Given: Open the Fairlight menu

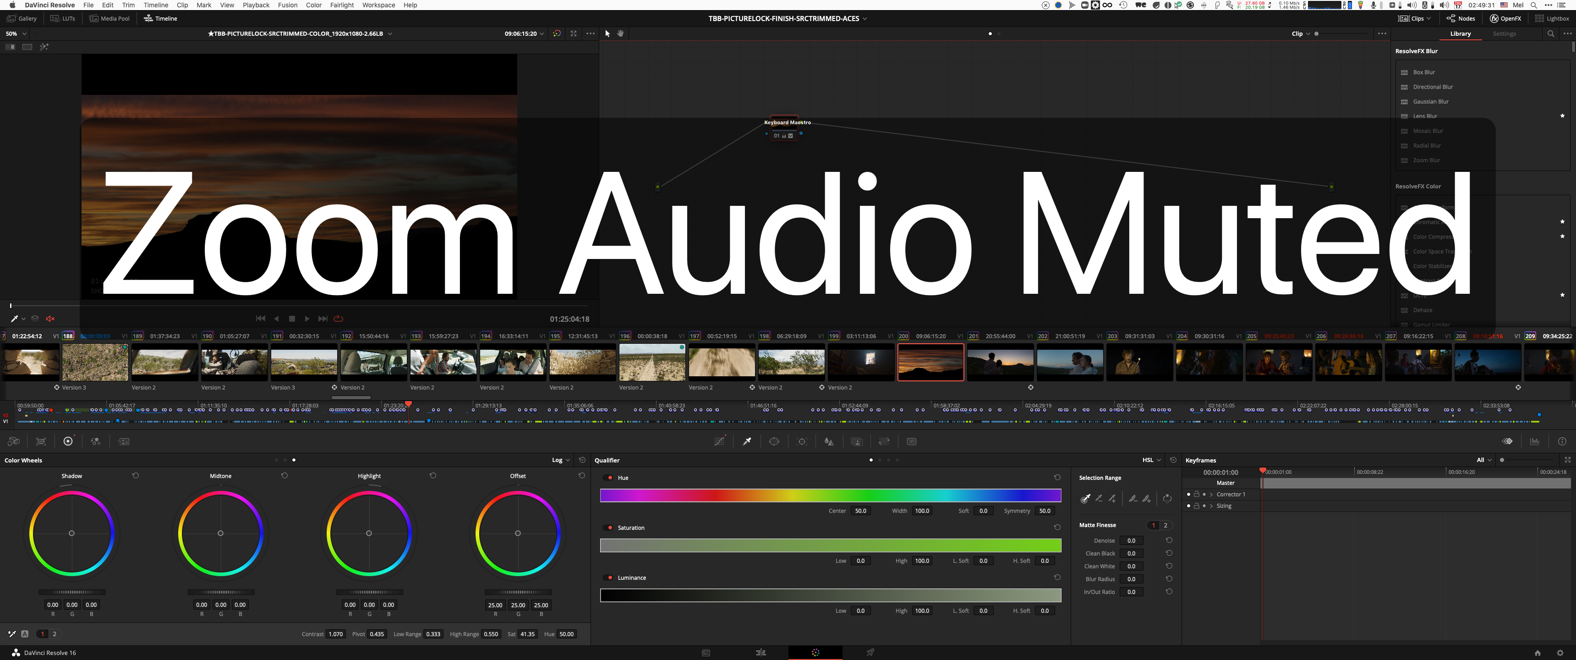Looking at the screenshot, I should (x=342, y=5).
